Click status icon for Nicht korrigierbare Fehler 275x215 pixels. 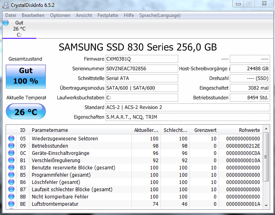point(11,196)
